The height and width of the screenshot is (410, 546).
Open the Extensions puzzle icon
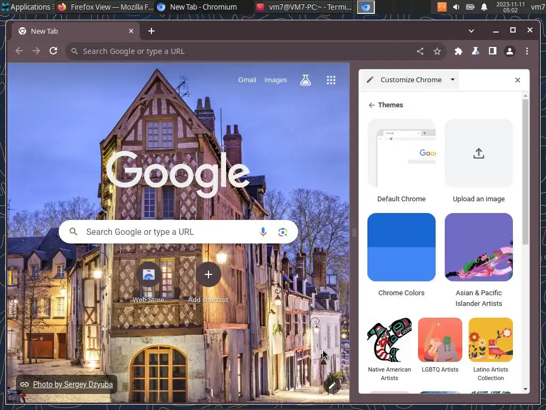[458, 51]
